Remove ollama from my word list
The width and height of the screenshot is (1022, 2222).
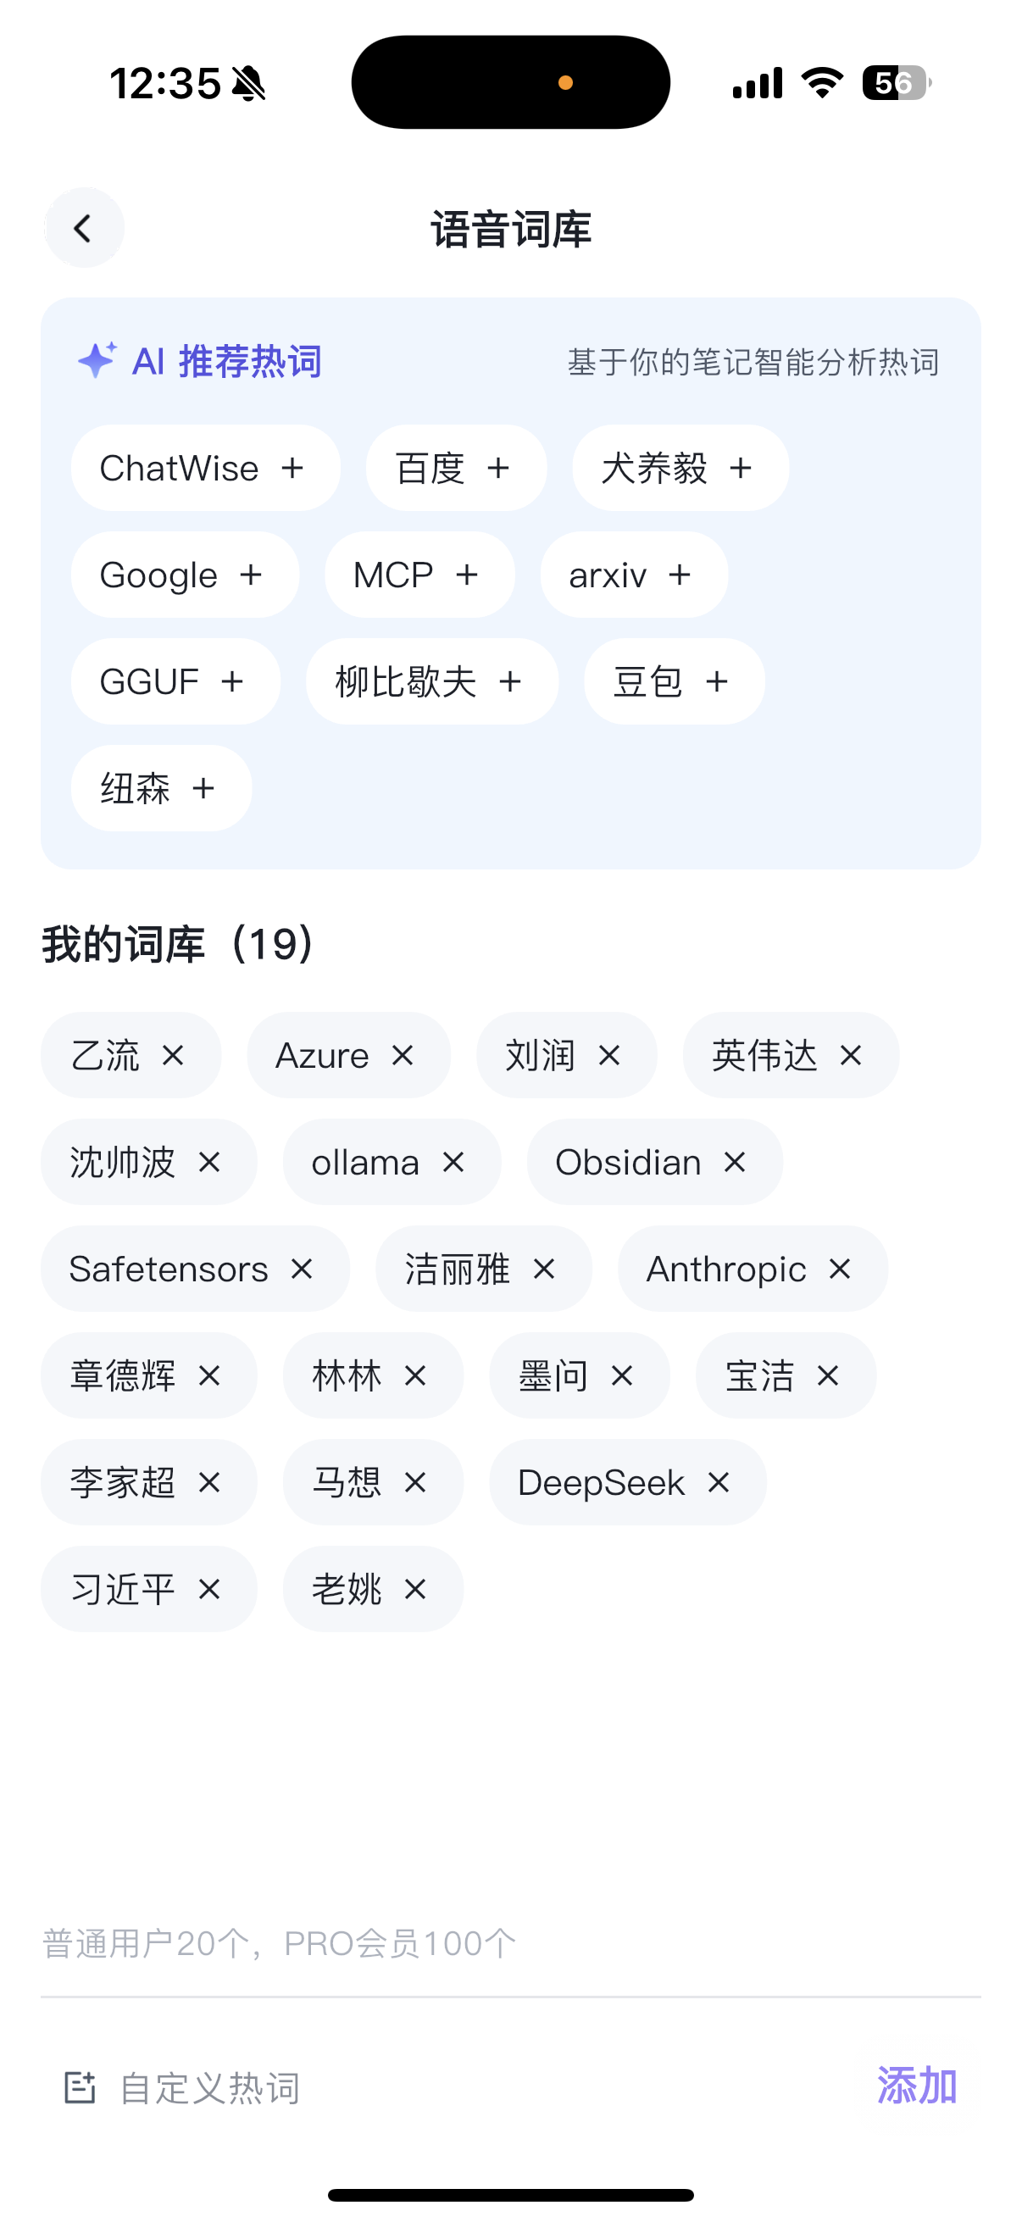(453, 1163)
